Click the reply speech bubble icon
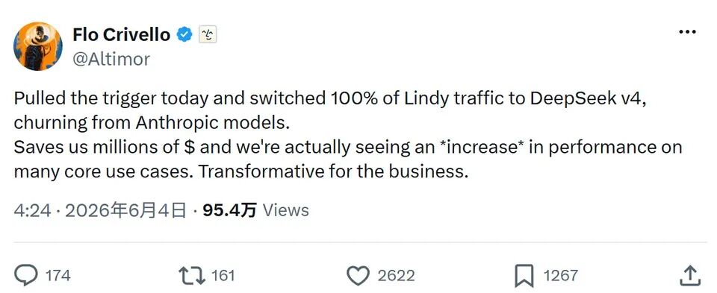 tap(26, 276)
